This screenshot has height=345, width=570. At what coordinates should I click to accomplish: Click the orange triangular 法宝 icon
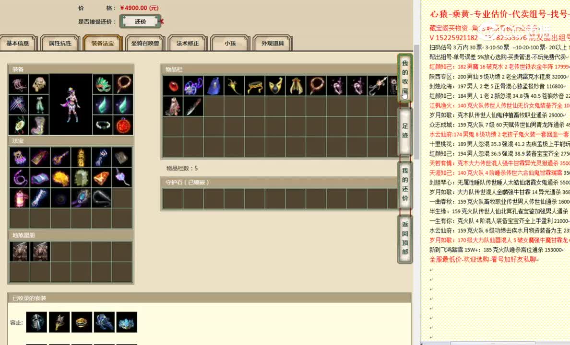101,178
